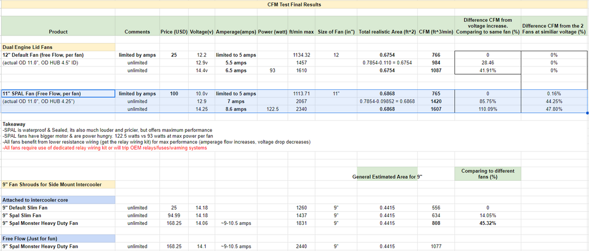The image size is (589, 251).
Task: Click the 1607 CFM value cell
Action: (435, 109)
